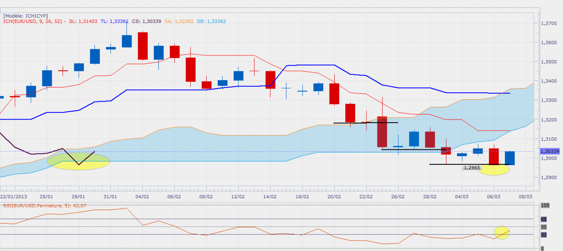
Task: Click the 1,3200 price axis label
Action: click(549, 120)
